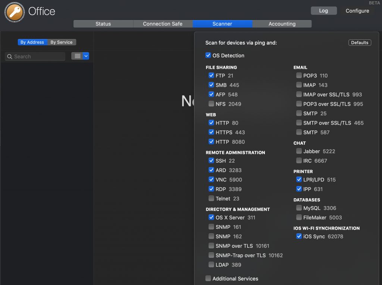This screenshot has width=382, height=285.
Task: Uncheck ARD 3283 scanning
Action: [x=211, y=170]
